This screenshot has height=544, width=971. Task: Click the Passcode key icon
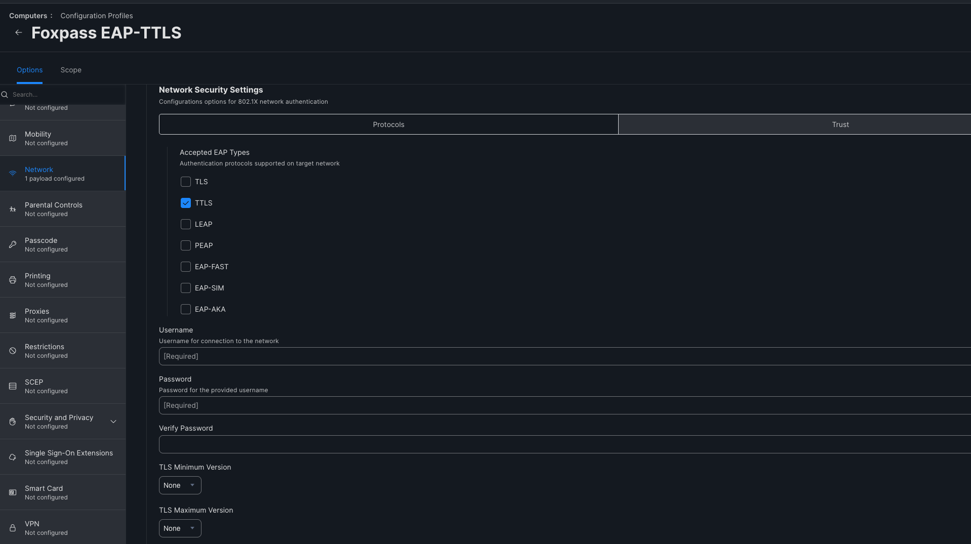(13, 244)
